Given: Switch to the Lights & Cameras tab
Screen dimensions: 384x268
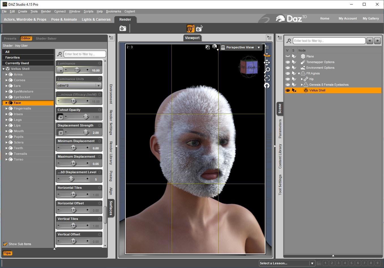Looking at the screenshot, I should click(96, 20).
